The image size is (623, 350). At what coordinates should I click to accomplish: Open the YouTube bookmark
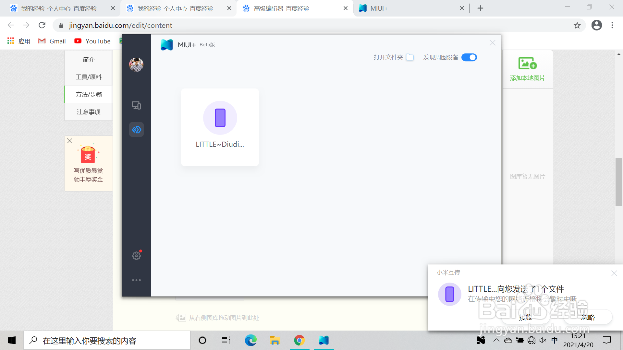[92, 41]
